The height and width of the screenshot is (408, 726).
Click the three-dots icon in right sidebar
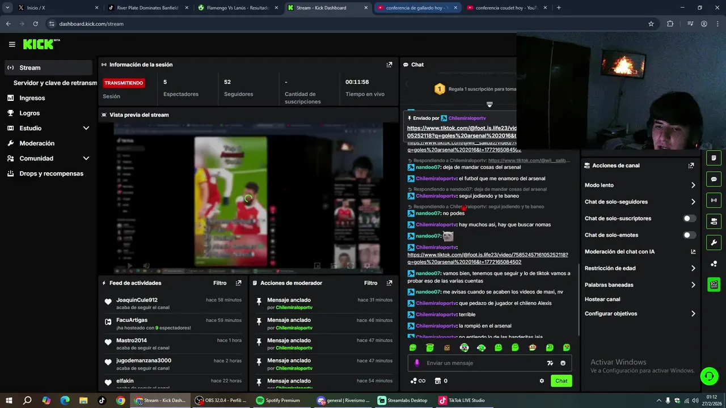[x=714, y=263]
